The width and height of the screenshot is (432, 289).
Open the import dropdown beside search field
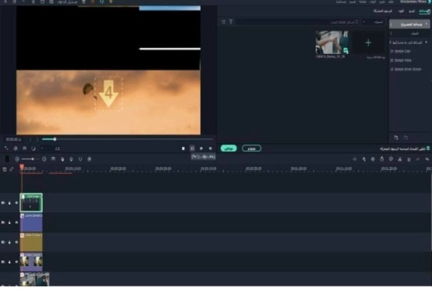pyautogui.click(x=373, y=22)
